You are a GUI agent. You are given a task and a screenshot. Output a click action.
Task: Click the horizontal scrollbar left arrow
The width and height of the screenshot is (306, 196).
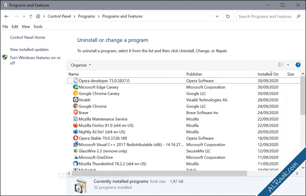click(x=69, y=173)
